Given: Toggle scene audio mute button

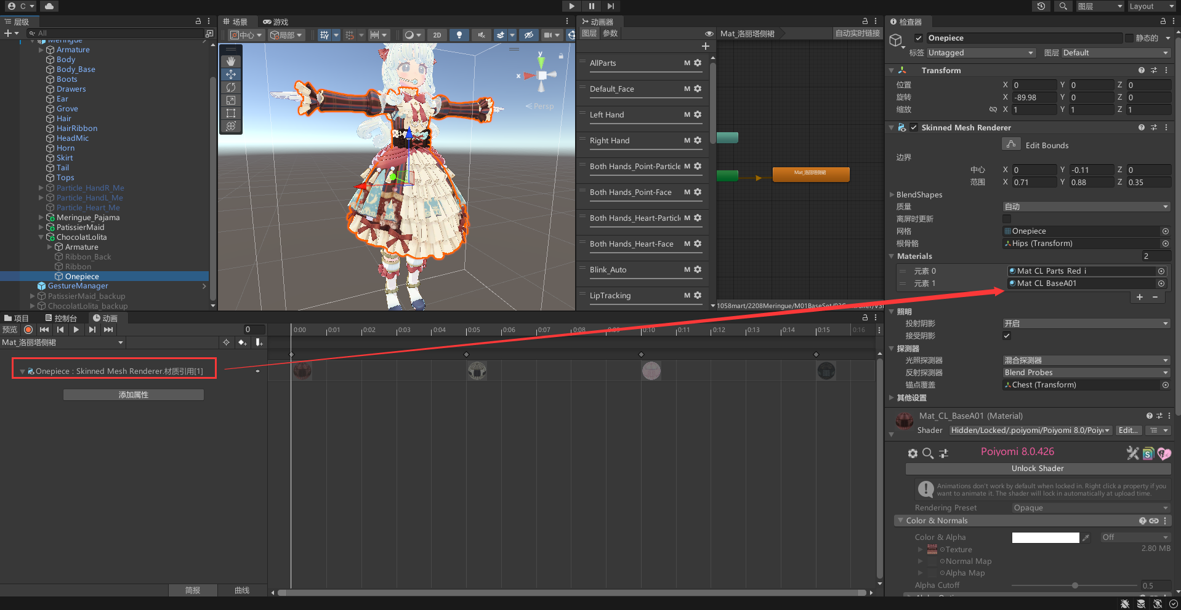Looking at the screenshot, I should [482, 35].
